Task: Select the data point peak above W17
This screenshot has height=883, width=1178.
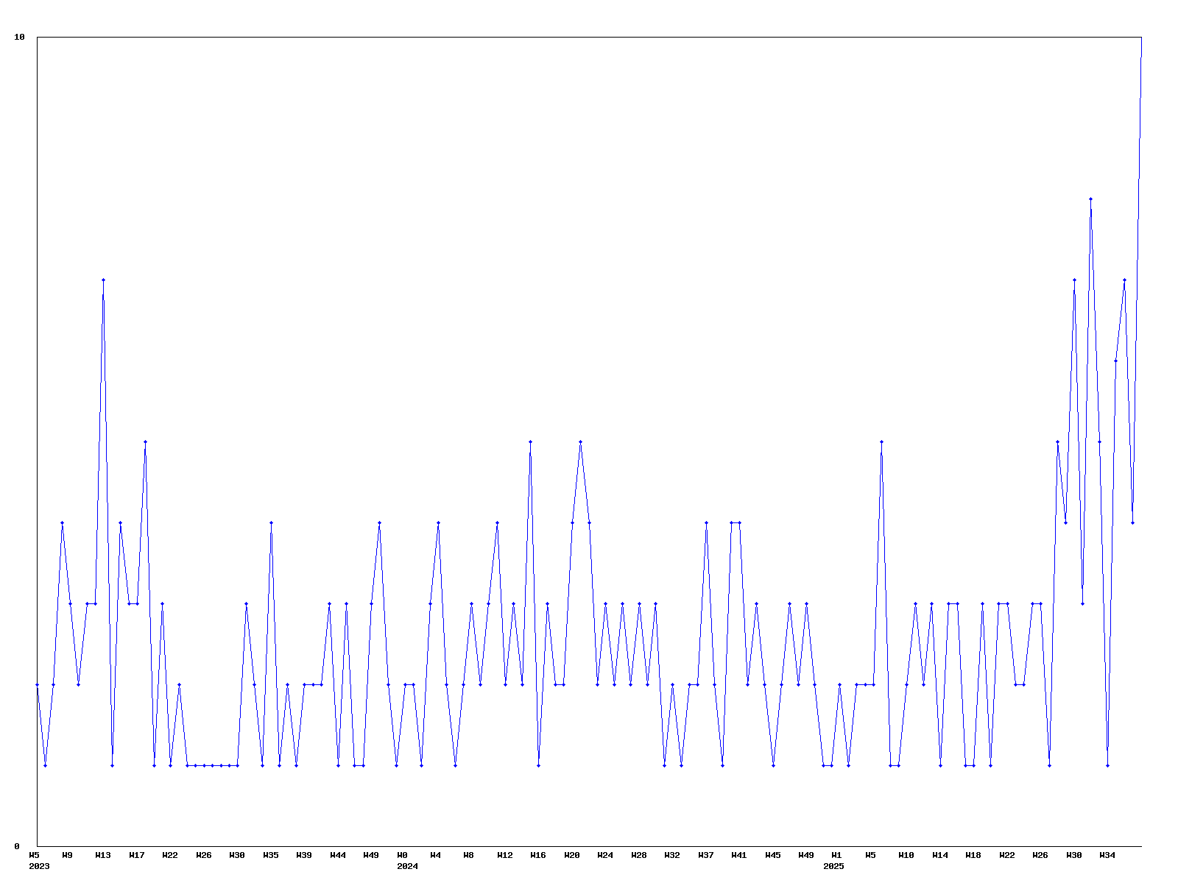Action: coord(145,441)
